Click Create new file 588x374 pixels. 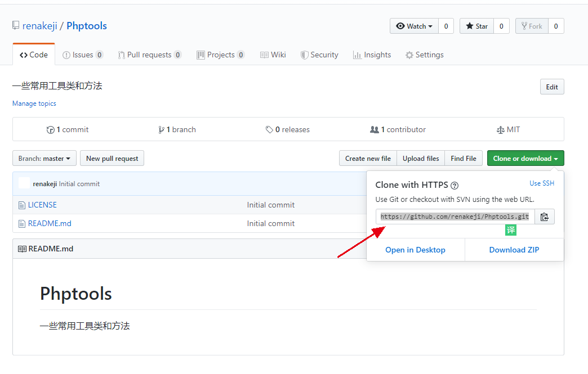point(368,159)
